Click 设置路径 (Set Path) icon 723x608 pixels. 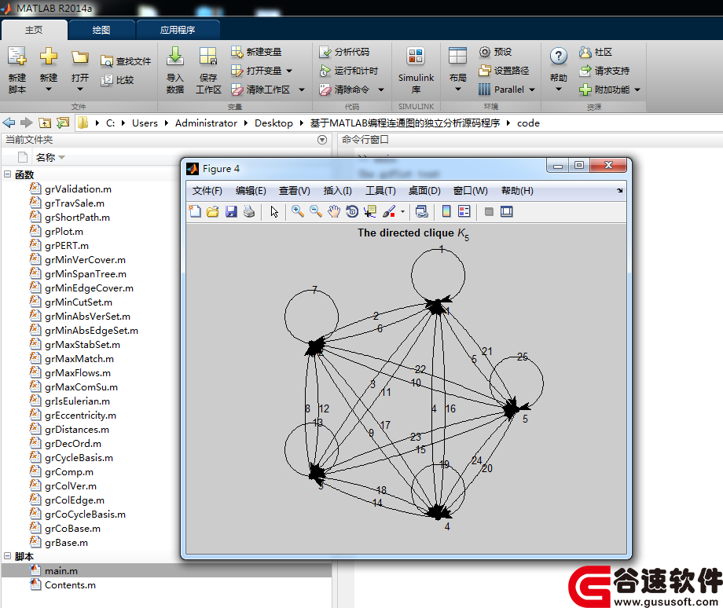click(x=485, y=71)
